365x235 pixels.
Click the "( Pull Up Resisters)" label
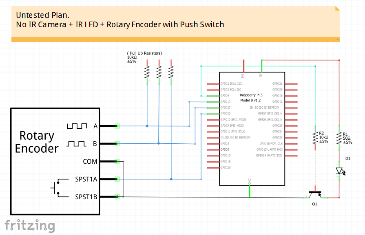pyautogui.click(x=144, y=53)
